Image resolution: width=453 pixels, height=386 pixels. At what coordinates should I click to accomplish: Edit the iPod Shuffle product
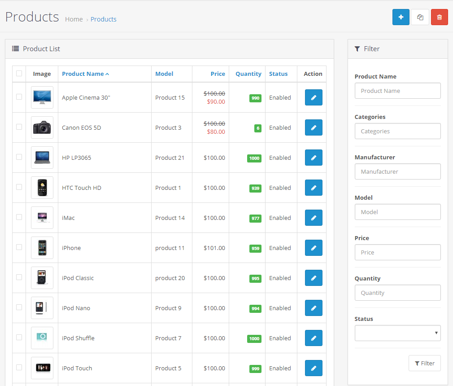[x=314, y=338]
